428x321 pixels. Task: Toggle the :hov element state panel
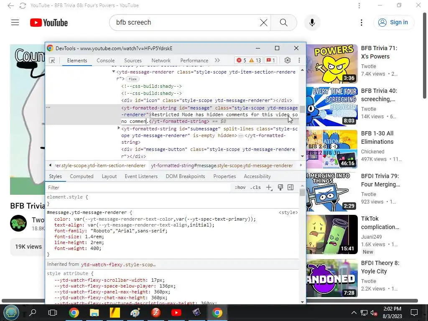240,188
